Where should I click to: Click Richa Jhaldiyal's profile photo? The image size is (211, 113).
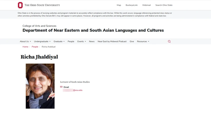[x=40, y=86]
